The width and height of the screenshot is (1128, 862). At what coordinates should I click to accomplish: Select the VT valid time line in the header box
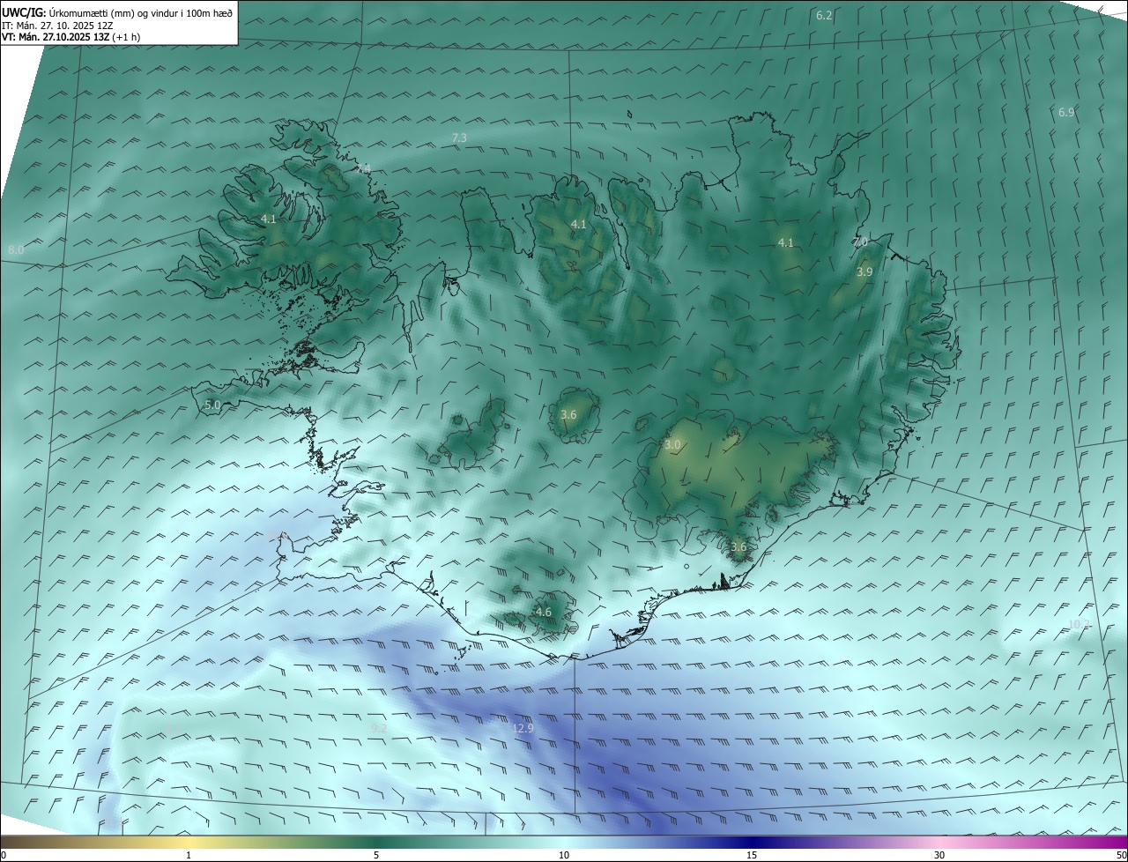(x=70, y=37)
